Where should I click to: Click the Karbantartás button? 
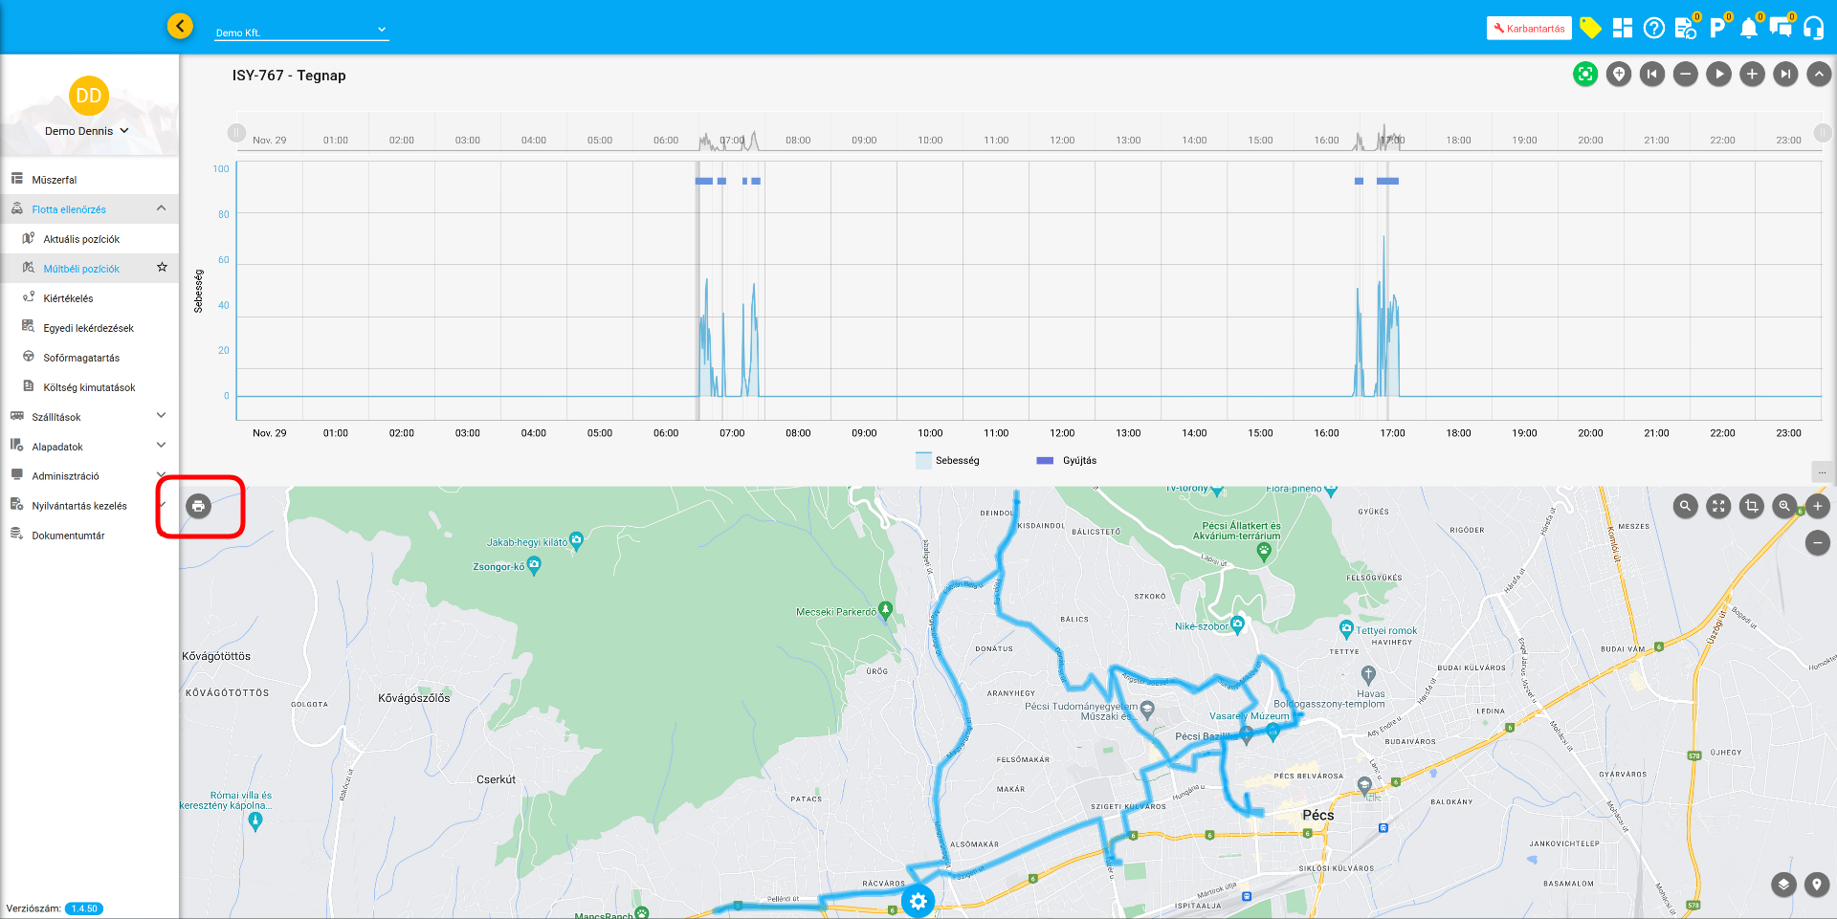[1528, 28]
